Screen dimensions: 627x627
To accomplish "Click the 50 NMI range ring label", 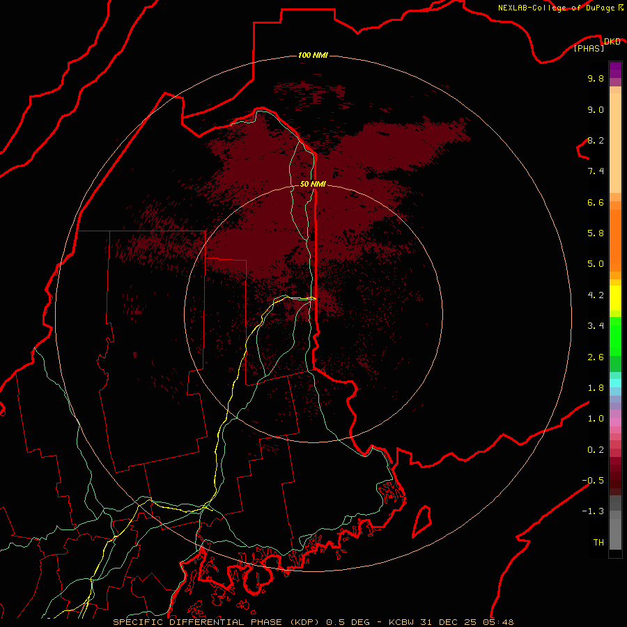I will click(x=313, y=184).
